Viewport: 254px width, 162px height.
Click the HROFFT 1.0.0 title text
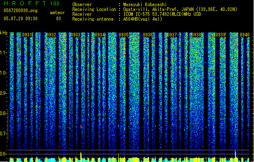point(32,3)
